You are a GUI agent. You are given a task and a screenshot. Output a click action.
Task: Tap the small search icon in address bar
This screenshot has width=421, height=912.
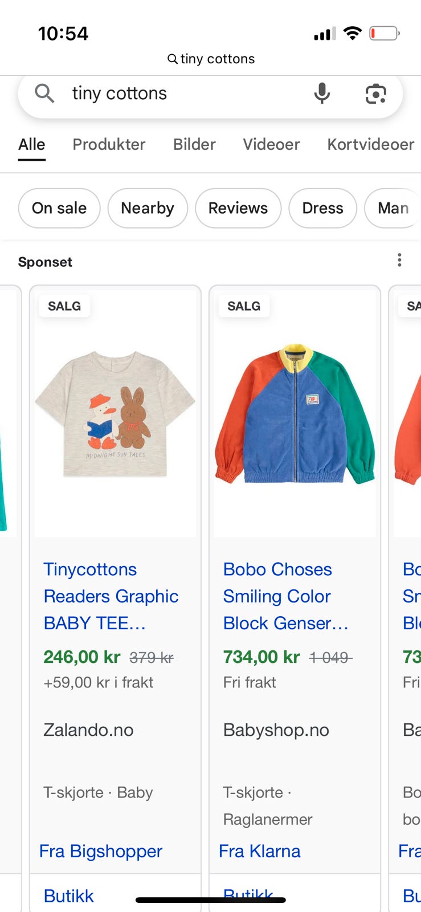point(172,59)
